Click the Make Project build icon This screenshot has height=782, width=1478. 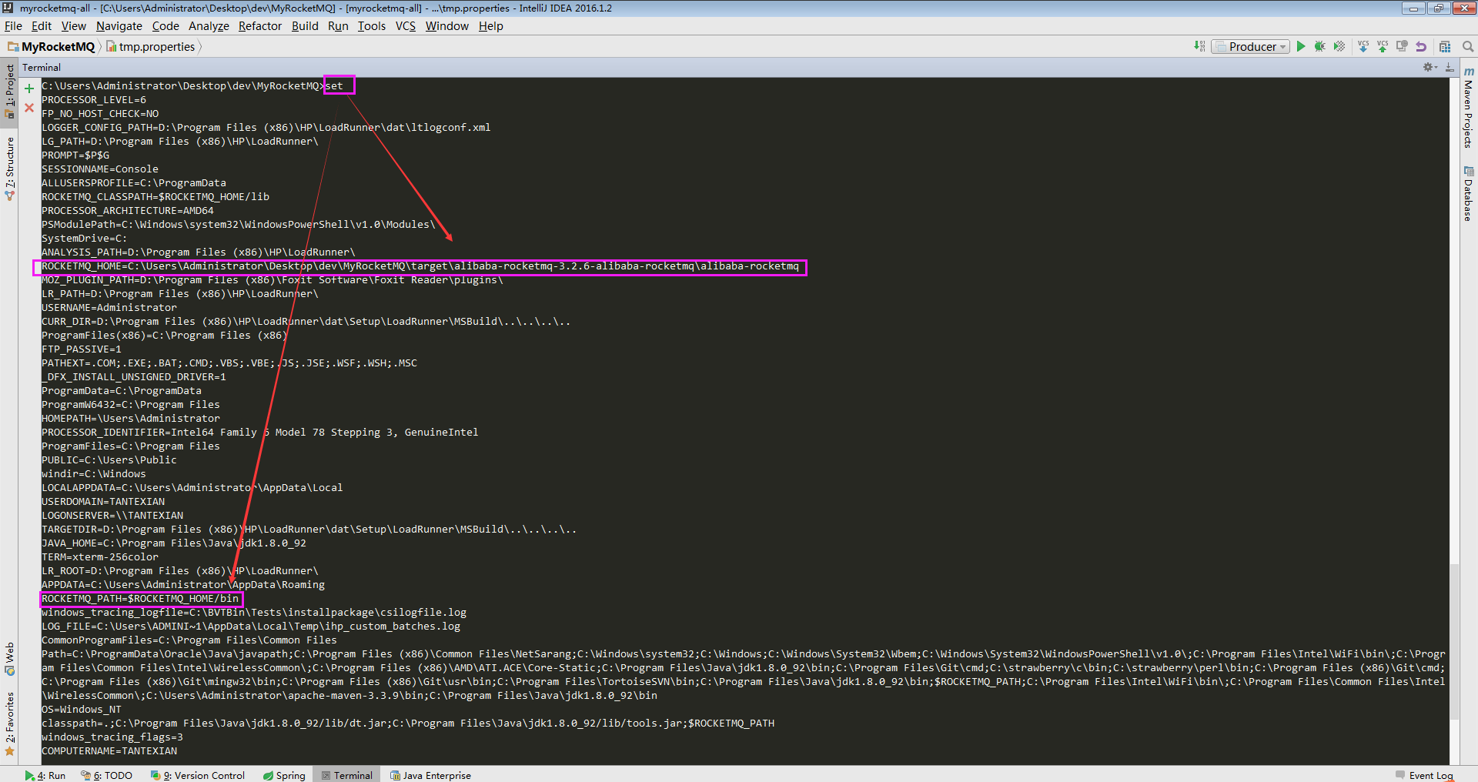click(1199, 46)
